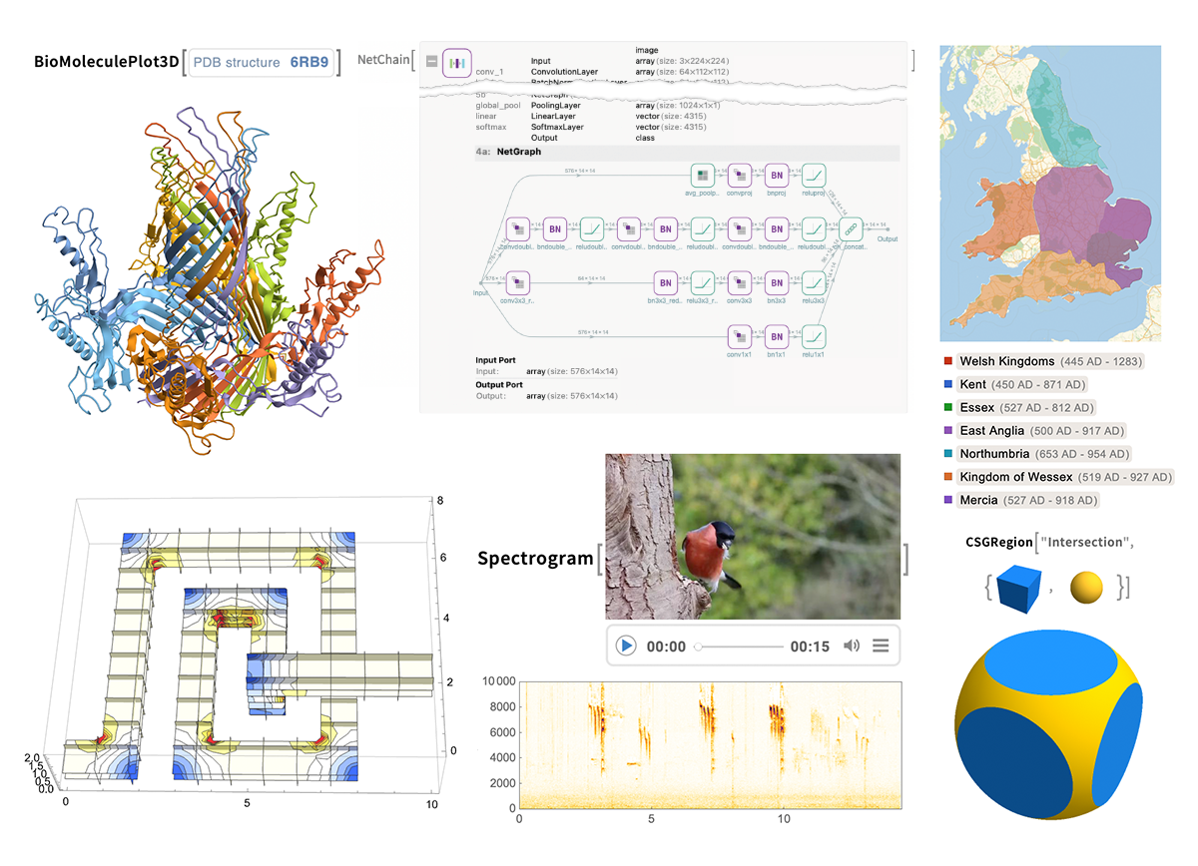Click the CSGRegion function name
Screen dimensions: 1198x866
(x=997, y=542)
